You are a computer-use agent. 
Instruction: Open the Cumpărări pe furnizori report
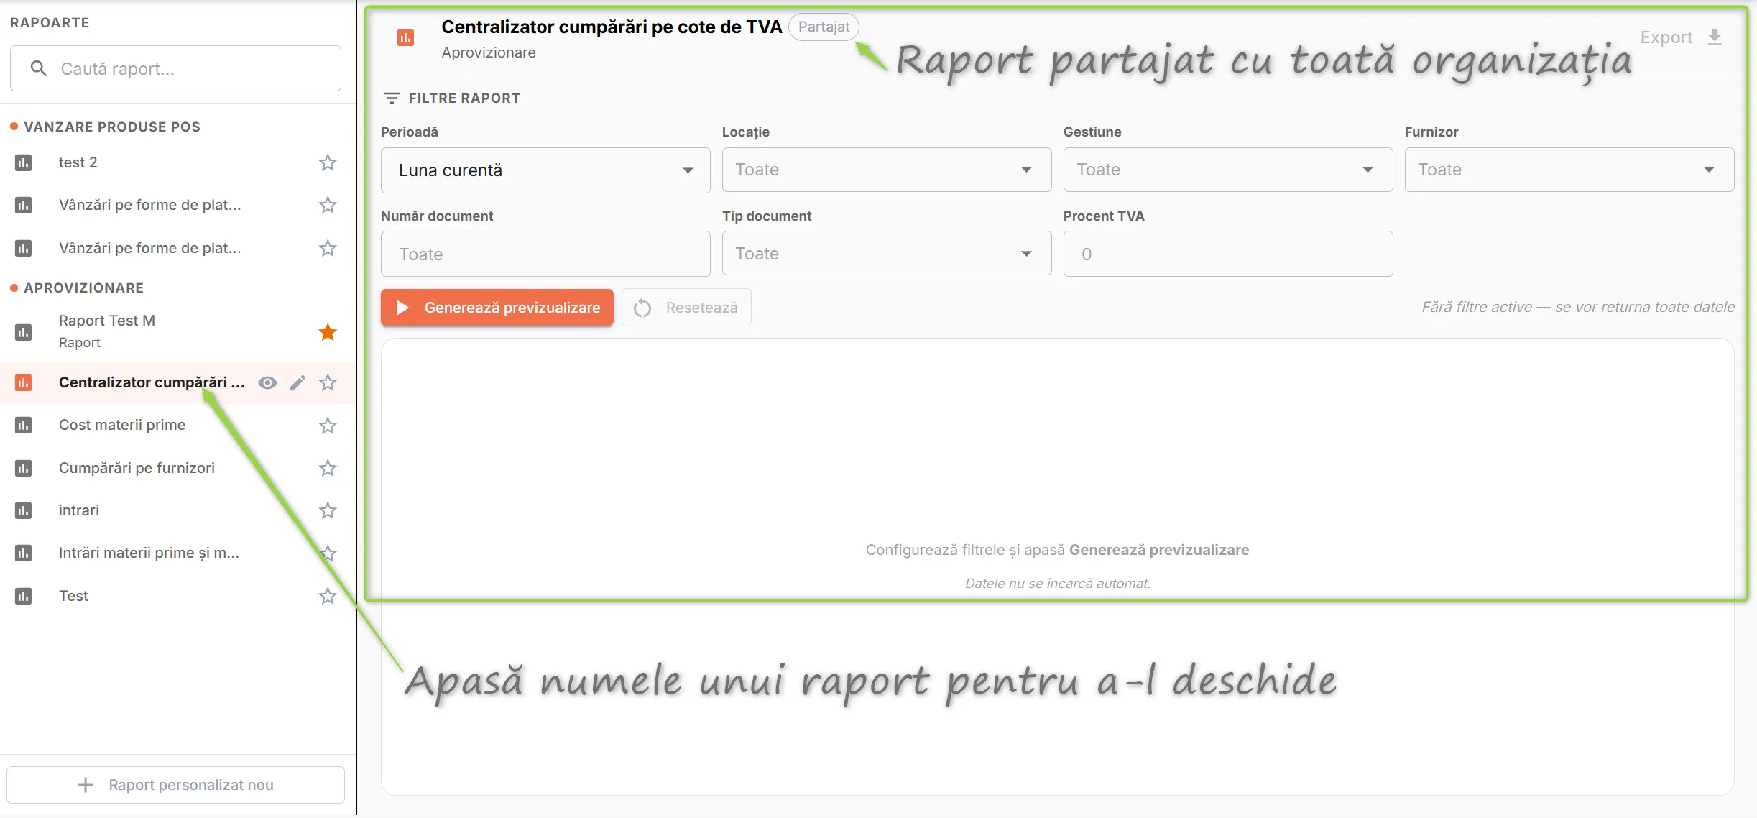(137, 468)
